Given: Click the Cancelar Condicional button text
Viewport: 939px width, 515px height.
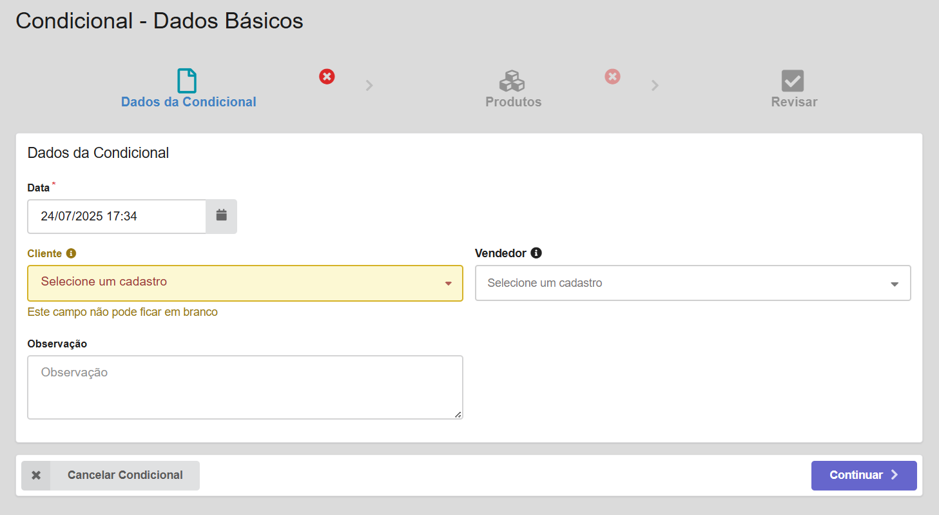Looking at the screenshot, I should click(x=125, y=475).
